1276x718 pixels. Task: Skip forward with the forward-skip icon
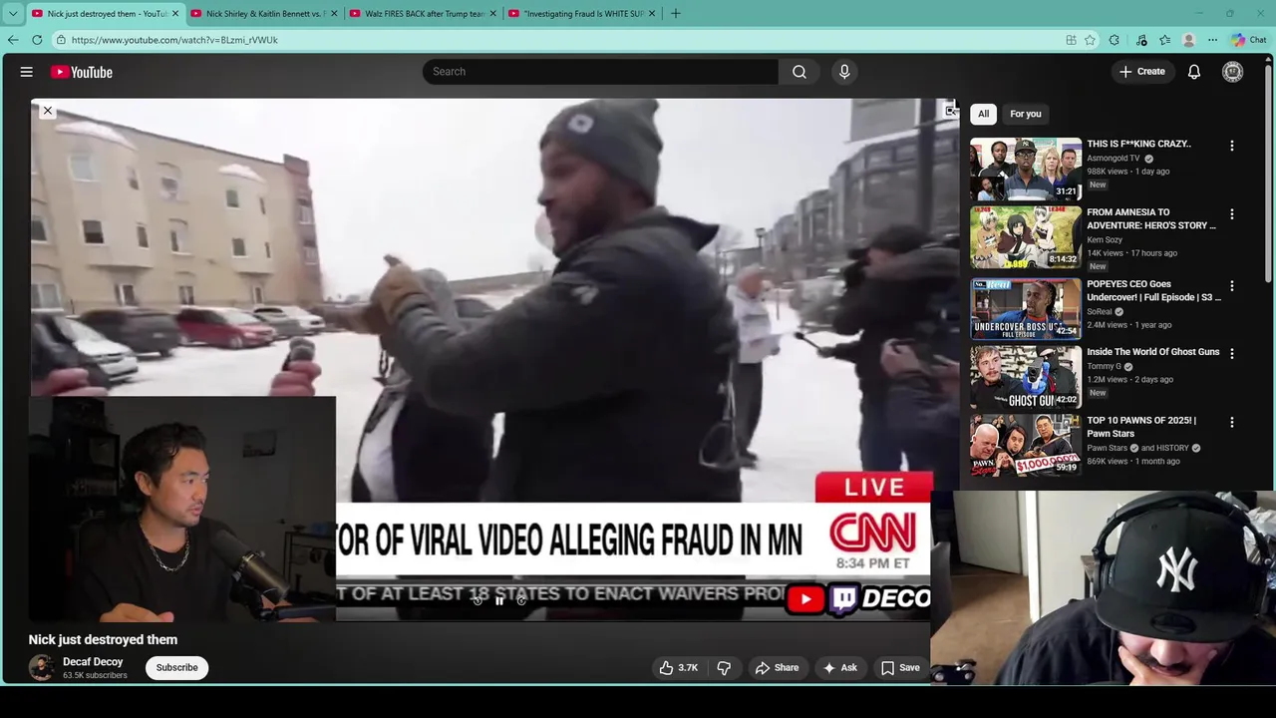[x=521, y=600]
